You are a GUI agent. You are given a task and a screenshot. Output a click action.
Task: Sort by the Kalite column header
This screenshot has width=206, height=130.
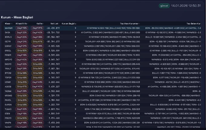point(40,24)
